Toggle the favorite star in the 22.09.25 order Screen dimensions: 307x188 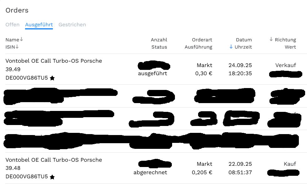coord(52,177)
